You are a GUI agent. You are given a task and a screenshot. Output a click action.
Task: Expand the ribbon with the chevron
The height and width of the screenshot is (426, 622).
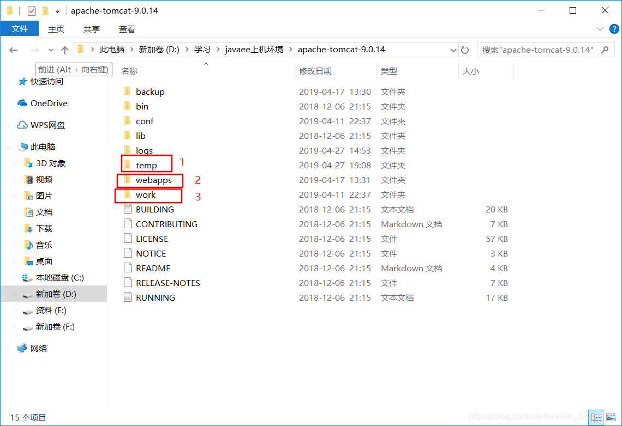tap(600, 29)
